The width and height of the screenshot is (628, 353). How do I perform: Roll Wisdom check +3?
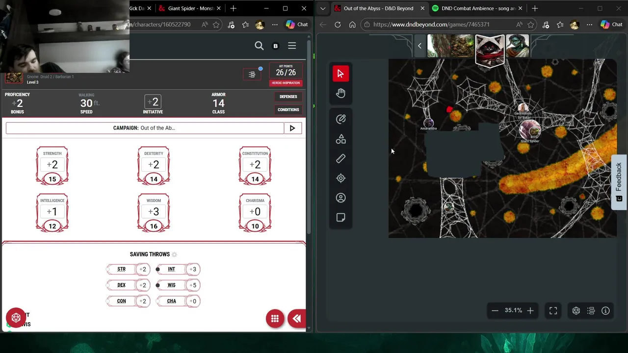click(154, 212)
